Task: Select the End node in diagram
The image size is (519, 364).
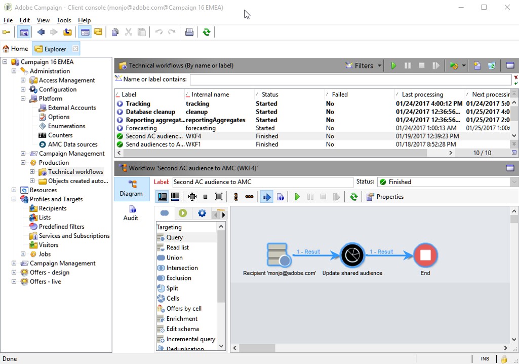Action: (425, 255)
